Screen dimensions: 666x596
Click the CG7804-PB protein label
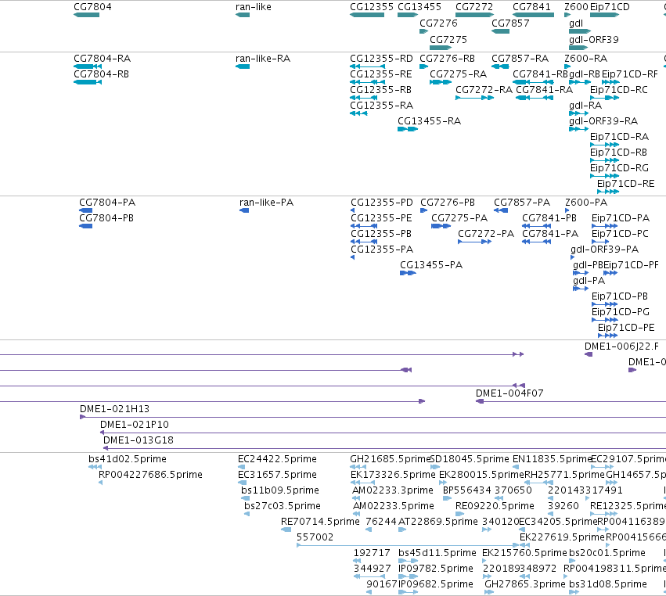tap(106, 218)
